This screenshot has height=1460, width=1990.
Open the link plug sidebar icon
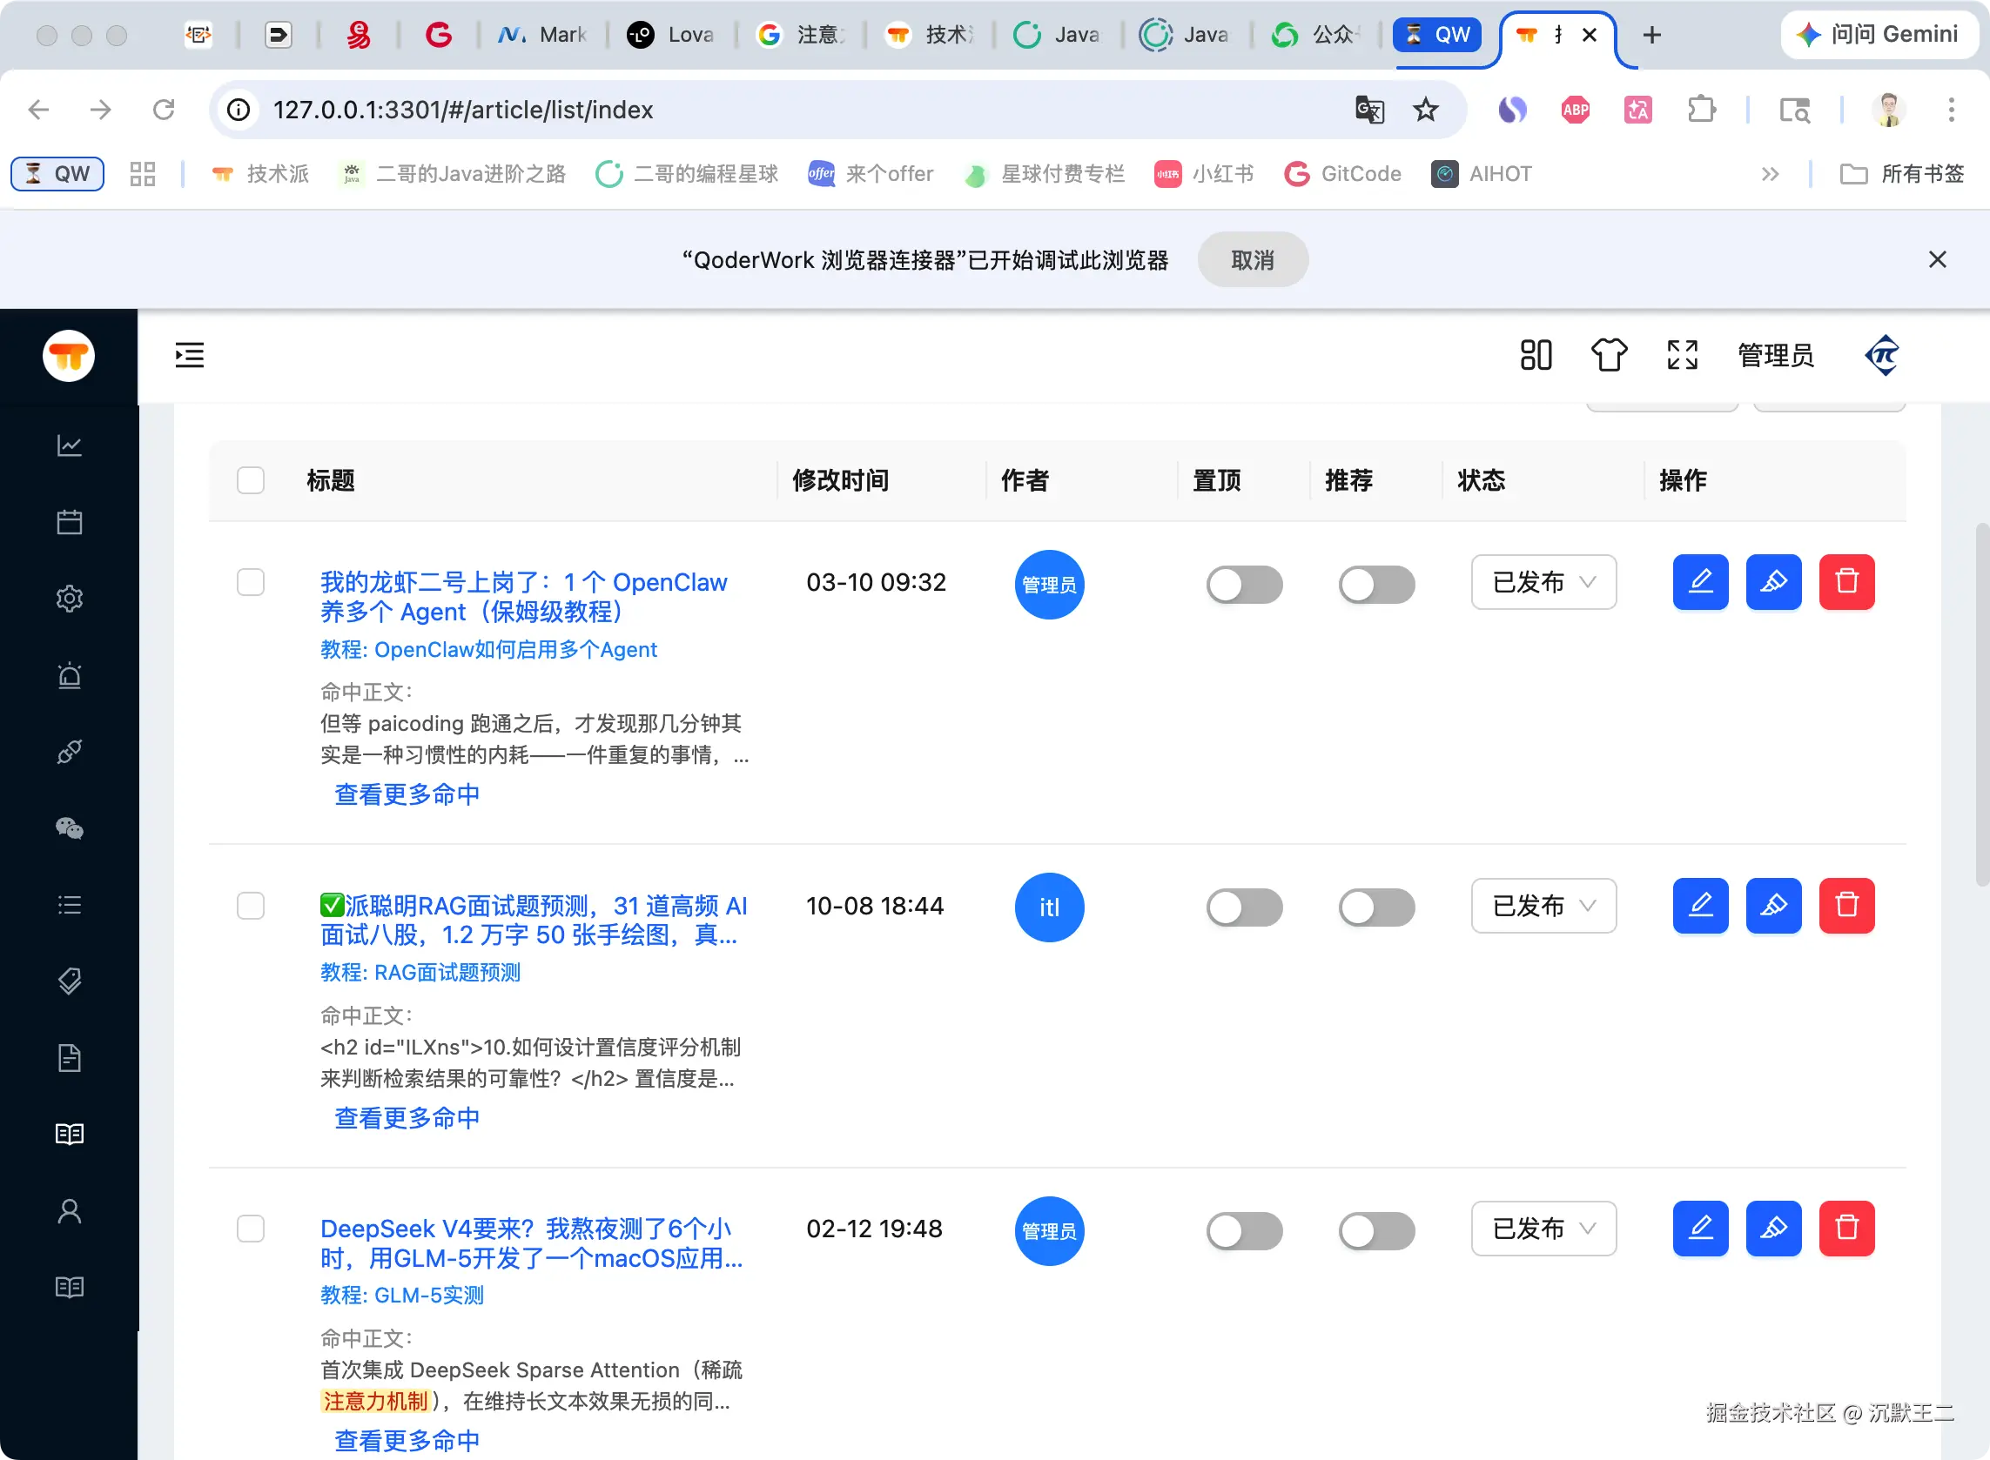pos(69,751)
